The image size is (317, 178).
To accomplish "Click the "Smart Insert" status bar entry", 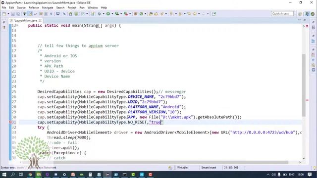I will (209, 168).
